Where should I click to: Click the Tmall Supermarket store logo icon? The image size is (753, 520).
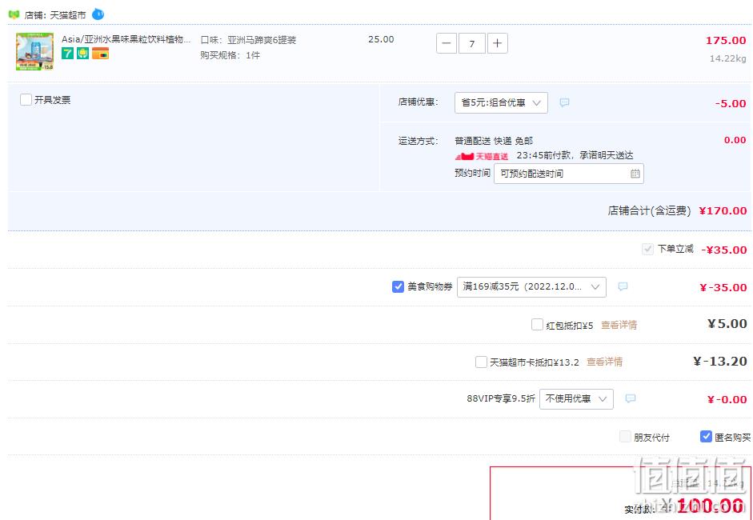pyautogui.click(x=14, y=15)
